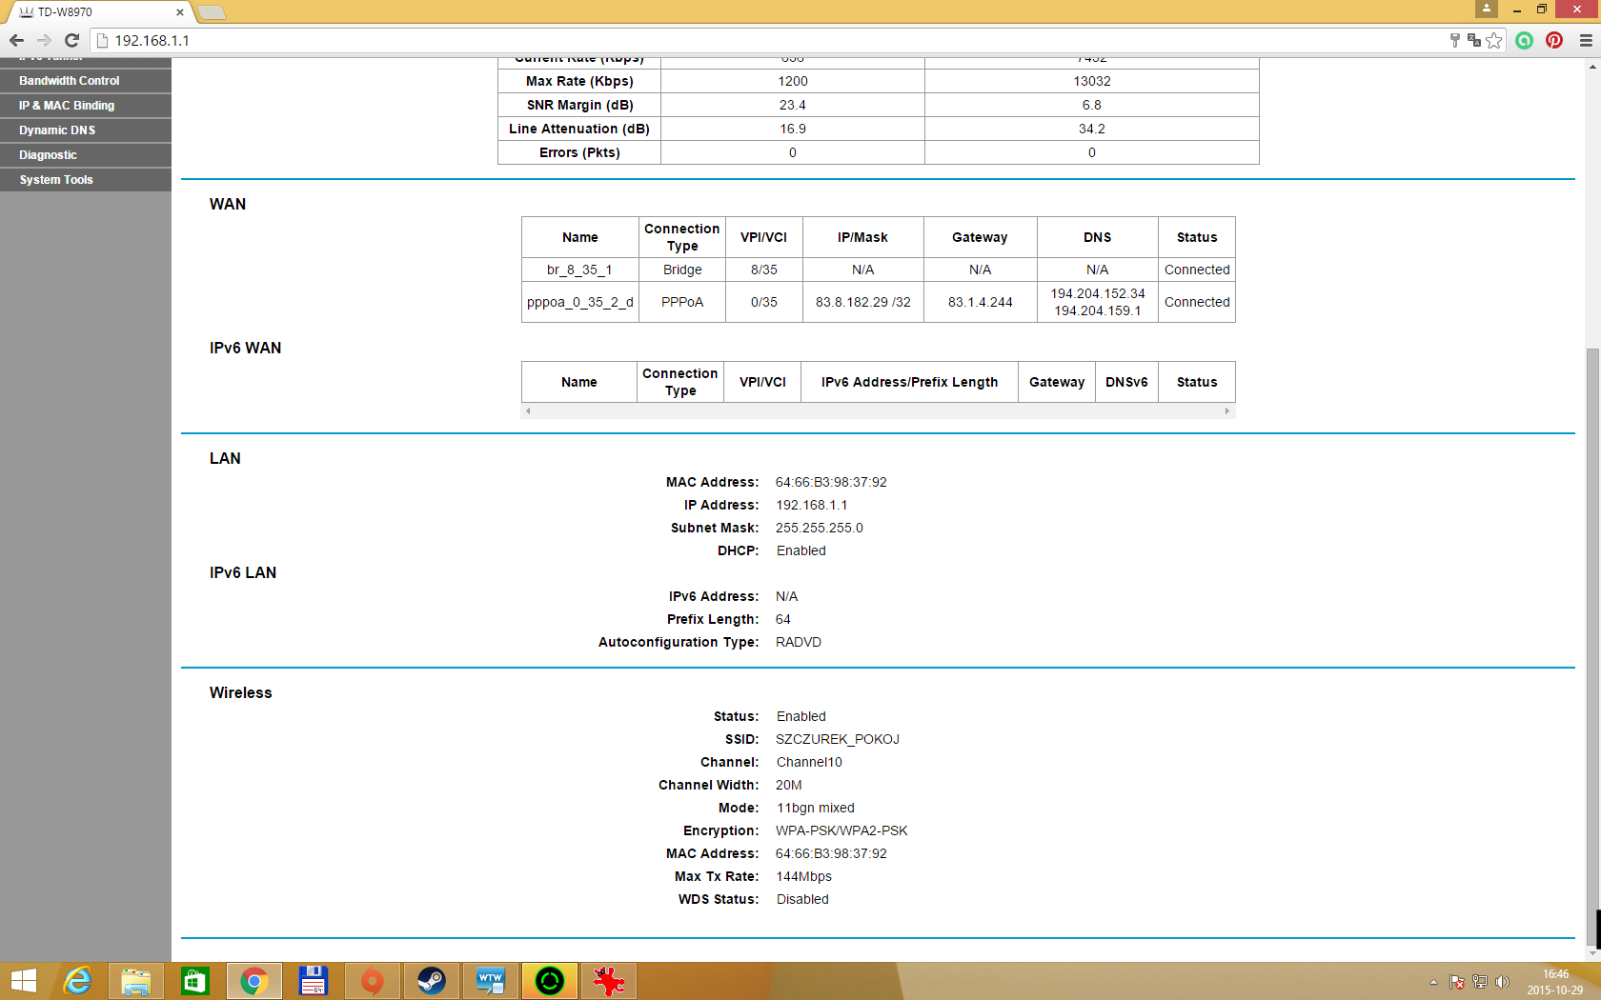The image size is (1601, 1000).
Task: Select System Tools in the sidebar
Action: pyautogui.click(x=56, y=180)
